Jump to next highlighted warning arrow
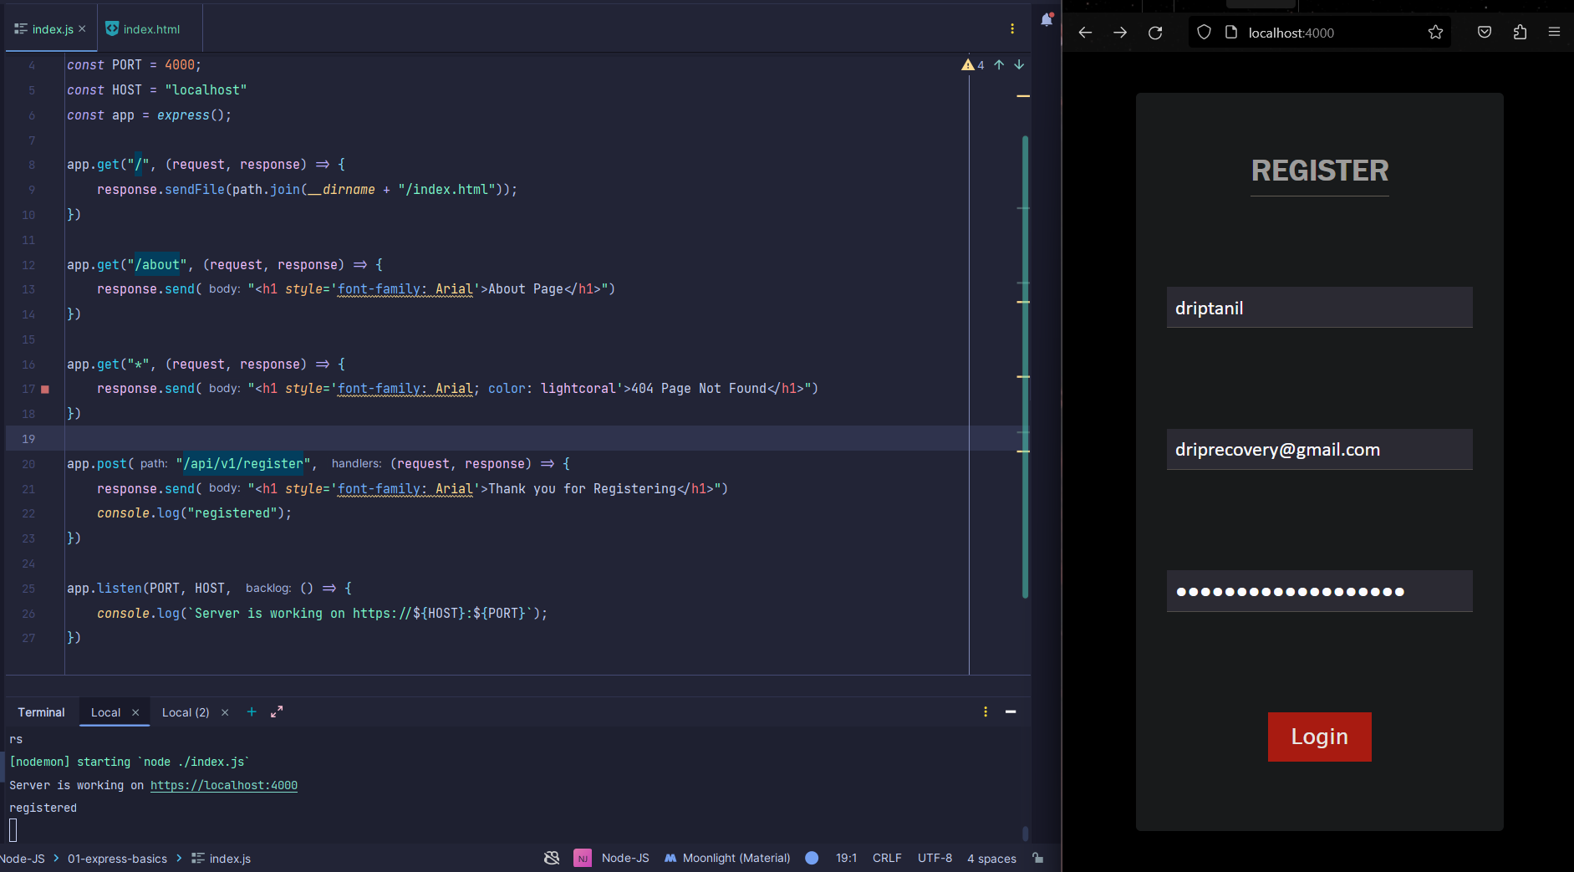Viewport: 1574px width, 872px height. pyautogui.click(x=1019, y=65)
